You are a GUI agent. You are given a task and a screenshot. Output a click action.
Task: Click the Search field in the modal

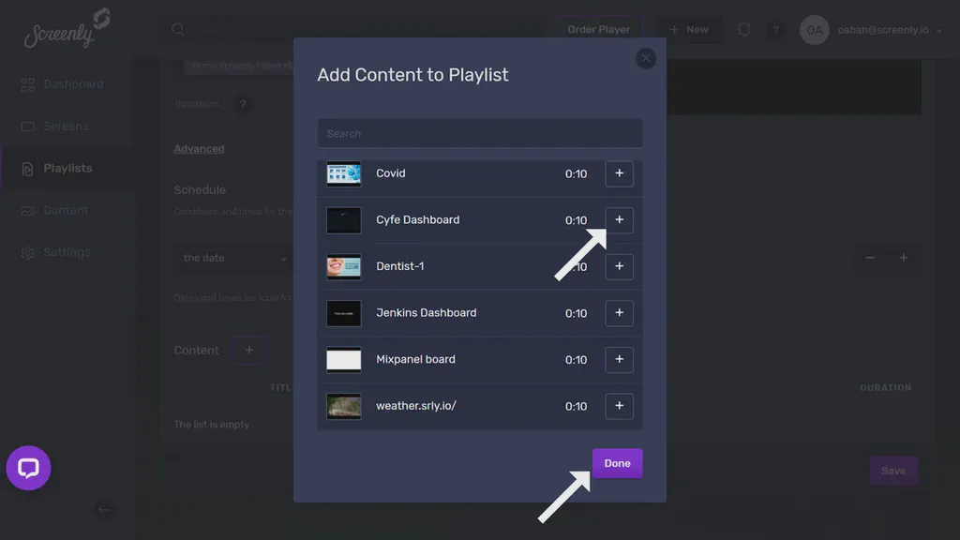[x=479, y=132]
